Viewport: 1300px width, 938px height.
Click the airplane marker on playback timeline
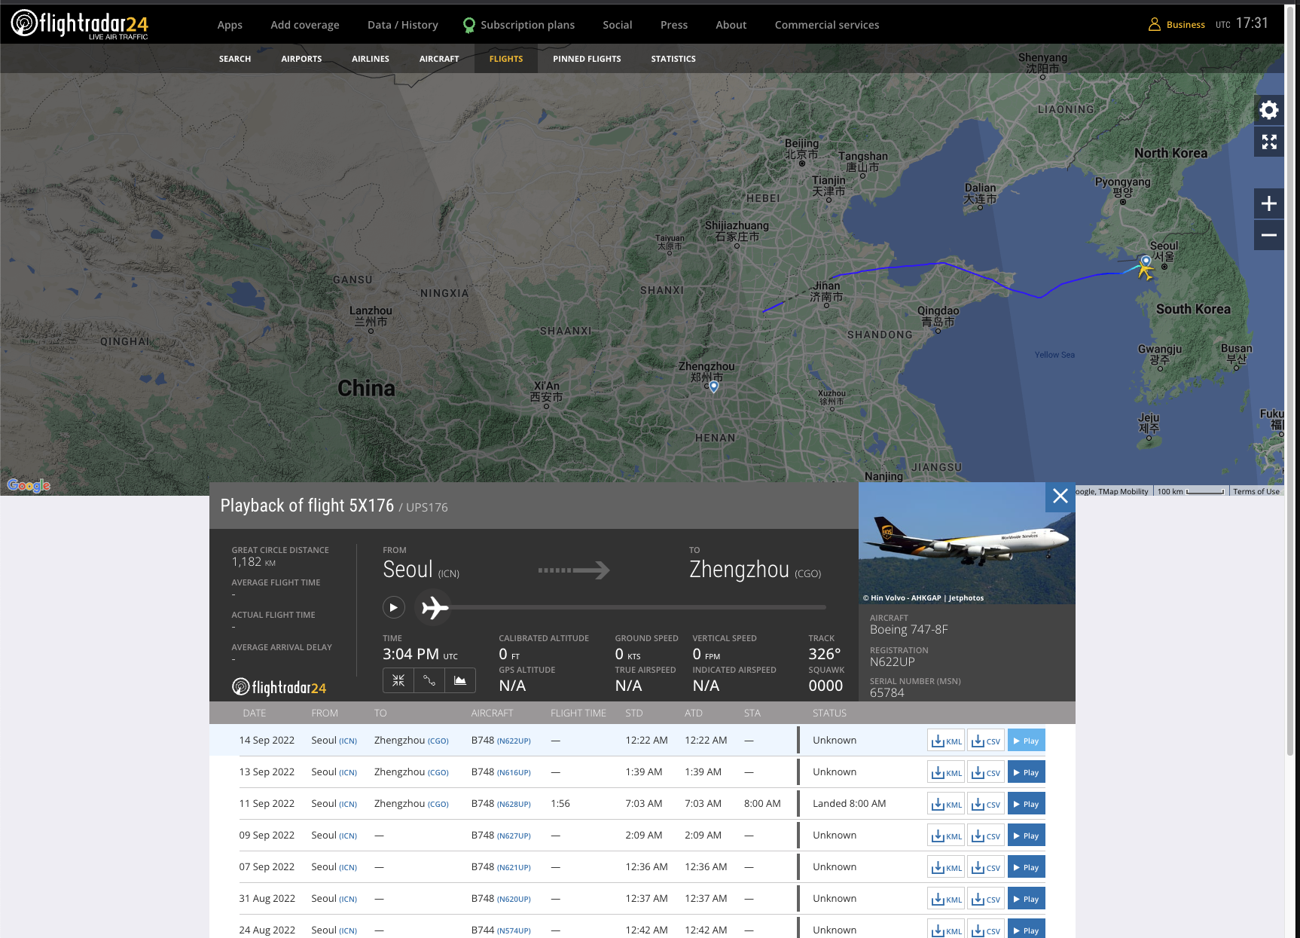click(435, 607)
